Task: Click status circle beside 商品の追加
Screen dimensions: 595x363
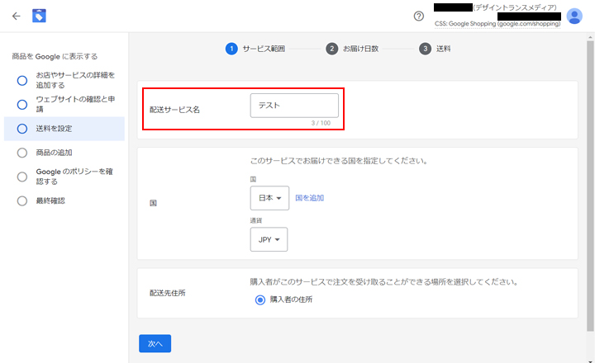Action: click(22, 153)
